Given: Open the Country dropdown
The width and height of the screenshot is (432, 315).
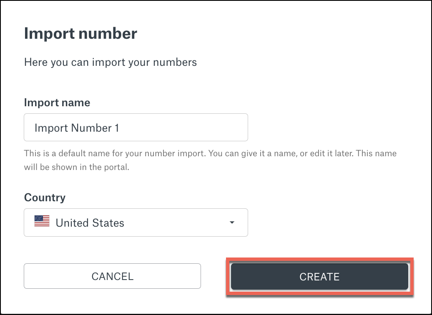Looking at the screenshot, I should click(x=136, y=222).
